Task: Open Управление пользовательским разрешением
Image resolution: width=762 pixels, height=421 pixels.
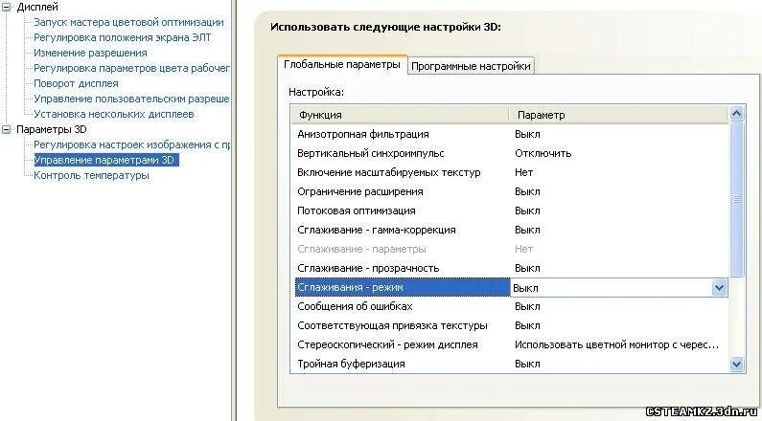Action: [x=131, y=99]
